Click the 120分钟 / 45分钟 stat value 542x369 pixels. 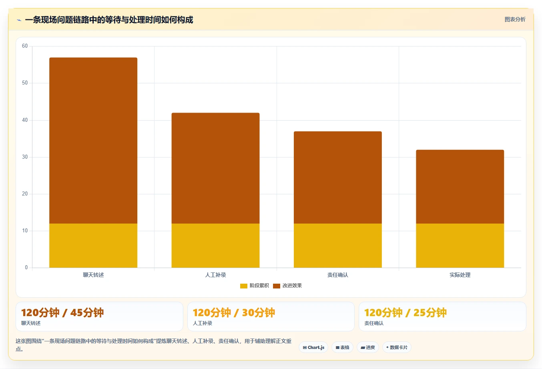coord(62,313)
